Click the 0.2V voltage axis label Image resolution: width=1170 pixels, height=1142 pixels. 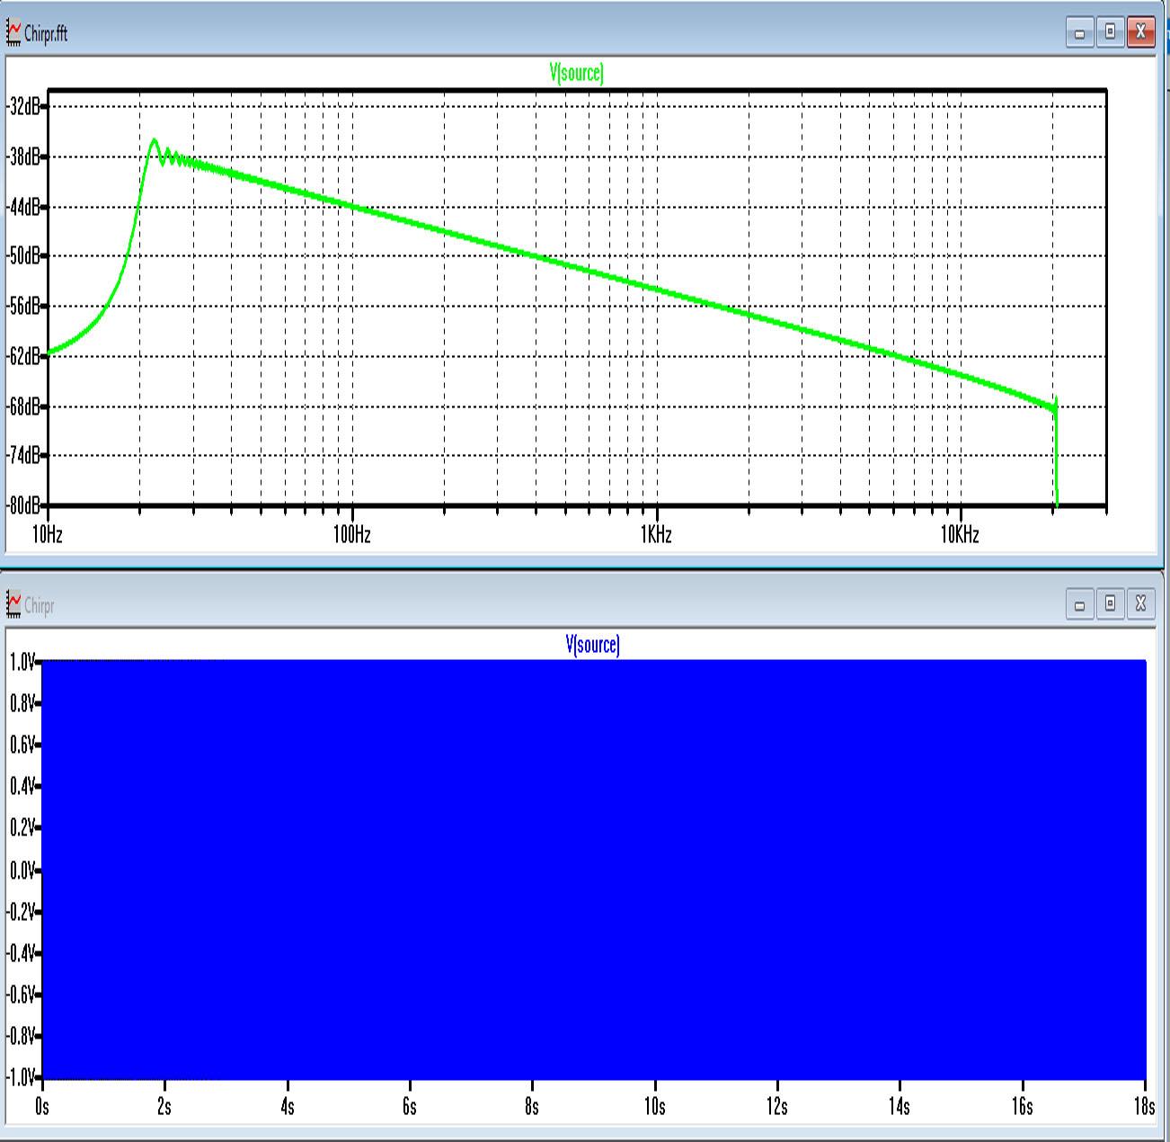(22, 828)
